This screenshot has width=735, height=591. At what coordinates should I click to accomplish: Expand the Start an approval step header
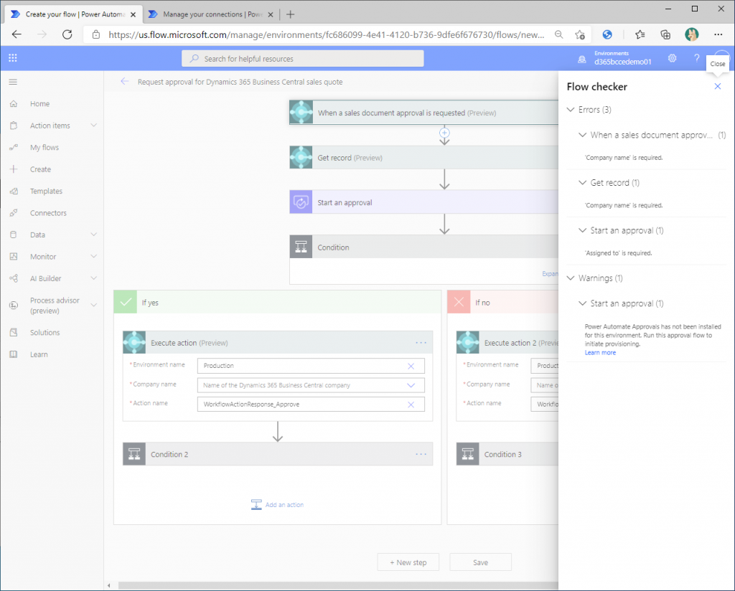point(424,202)
